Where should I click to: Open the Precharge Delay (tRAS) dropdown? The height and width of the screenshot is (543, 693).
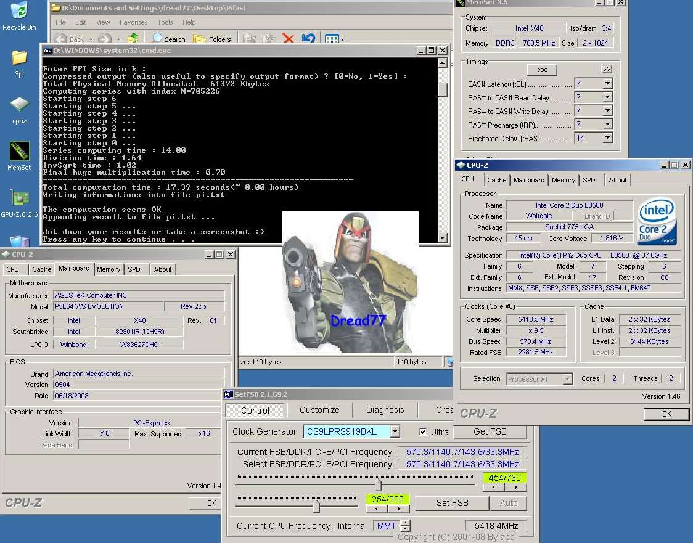pos(608,138)
